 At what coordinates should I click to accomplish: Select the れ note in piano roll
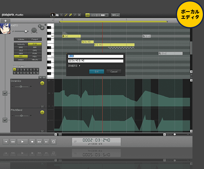point(171,53)
